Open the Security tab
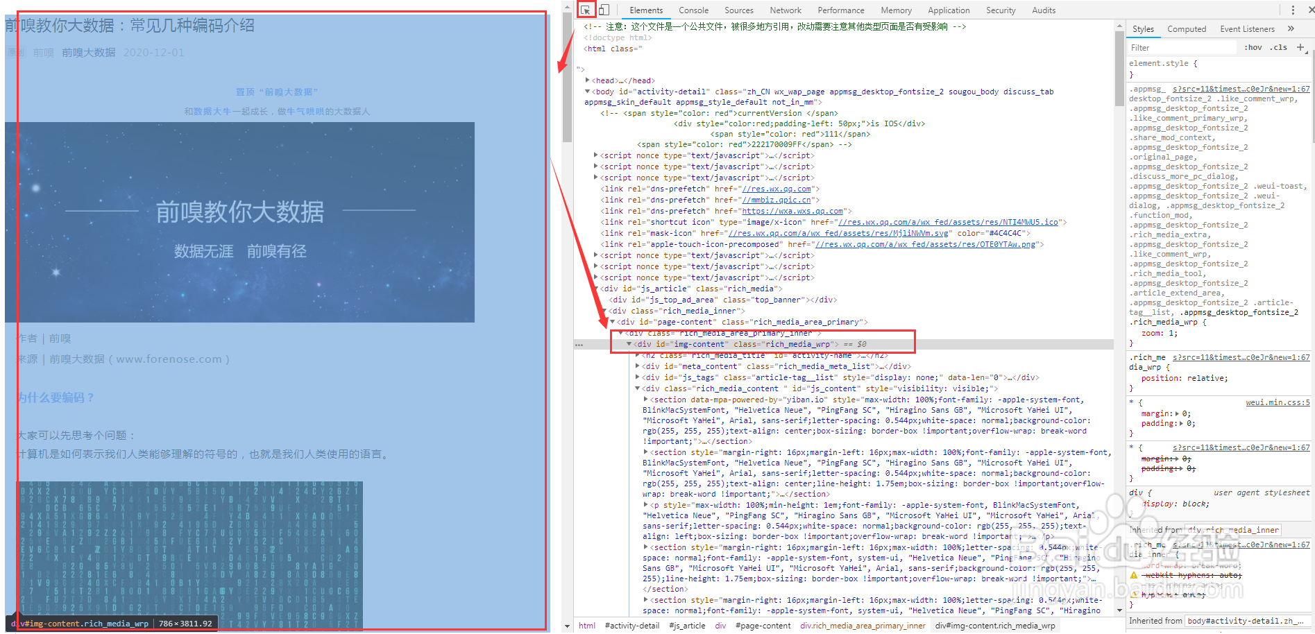Viewport: 1315px width, 634px height. coord(1000,10)
